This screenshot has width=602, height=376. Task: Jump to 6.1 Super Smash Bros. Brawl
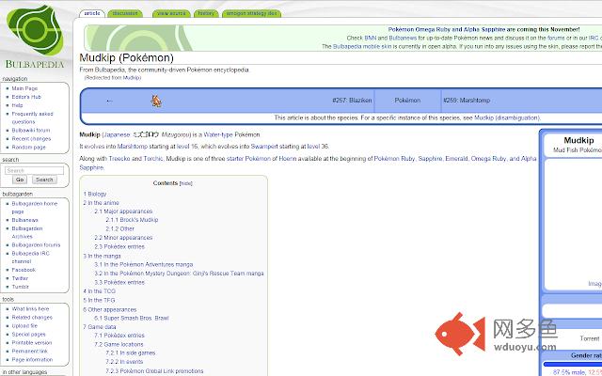132,318
